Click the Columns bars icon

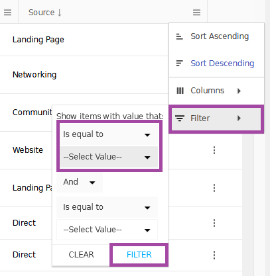180,91
